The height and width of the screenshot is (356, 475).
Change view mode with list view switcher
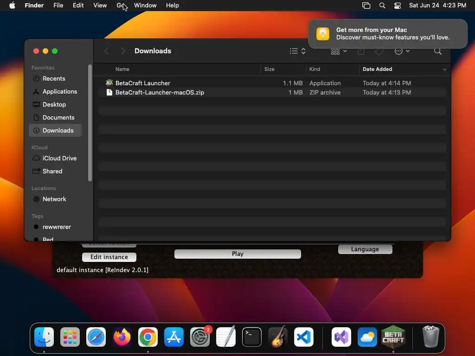(297, 51)
